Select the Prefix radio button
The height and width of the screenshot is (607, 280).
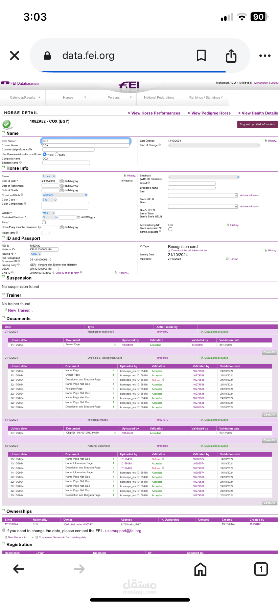45,154
